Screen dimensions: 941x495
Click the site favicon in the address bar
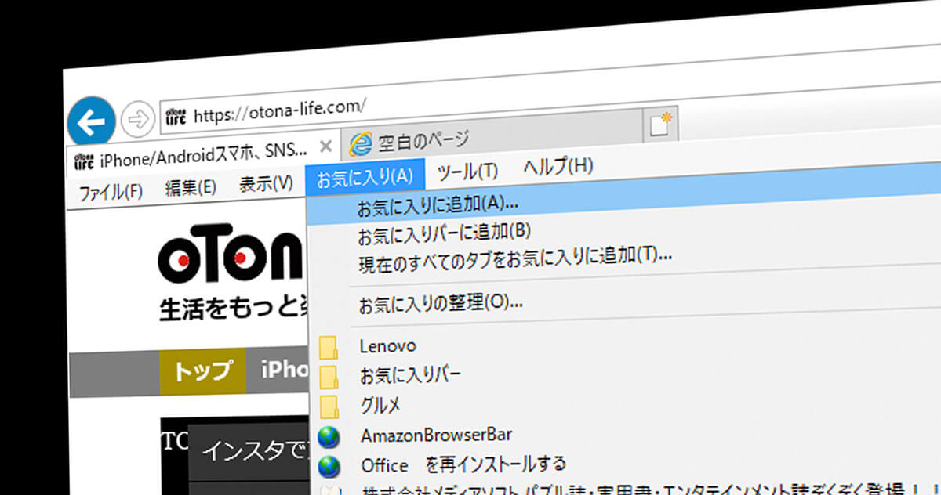(x=176, y=116)
